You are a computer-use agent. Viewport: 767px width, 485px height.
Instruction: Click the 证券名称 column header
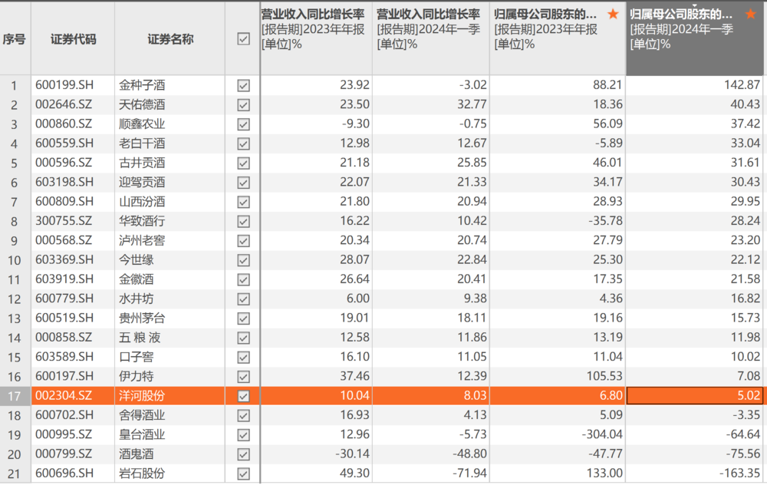[170, 38]
